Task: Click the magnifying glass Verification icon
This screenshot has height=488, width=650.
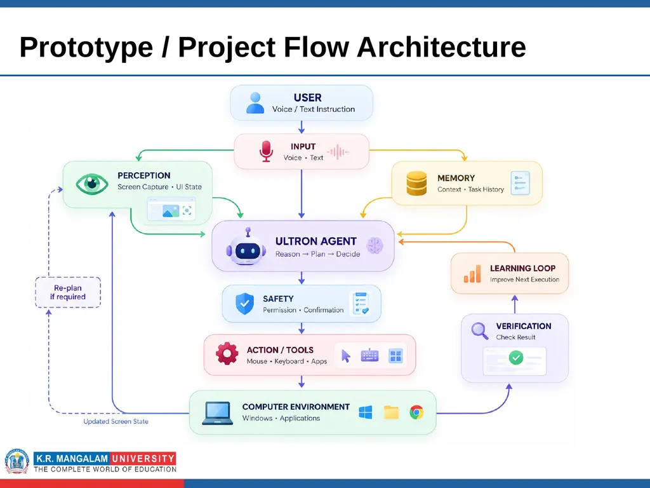Action: click(x=480, y=331)
